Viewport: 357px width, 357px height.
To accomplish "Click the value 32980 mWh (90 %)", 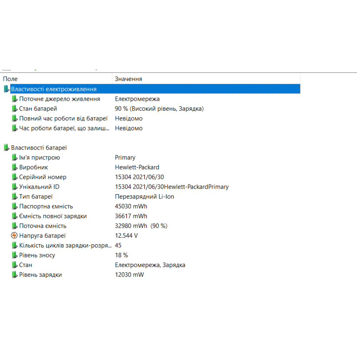I will (141, 226).
